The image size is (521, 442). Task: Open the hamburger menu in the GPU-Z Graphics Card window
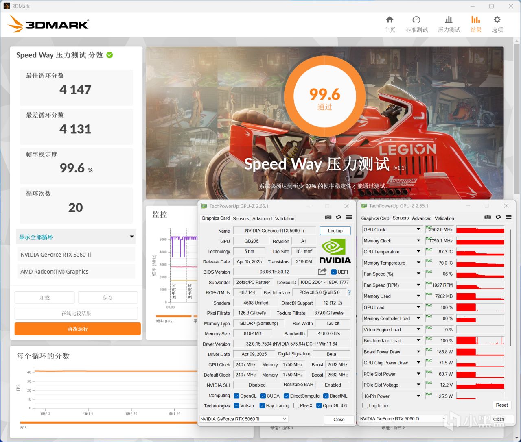(349, 217)
